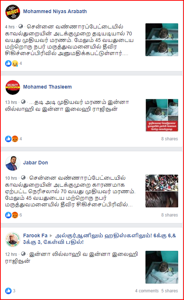This screenshot has width=184, height=300.
Task: Open the Farook Fa name link
Action: [35, 235]
